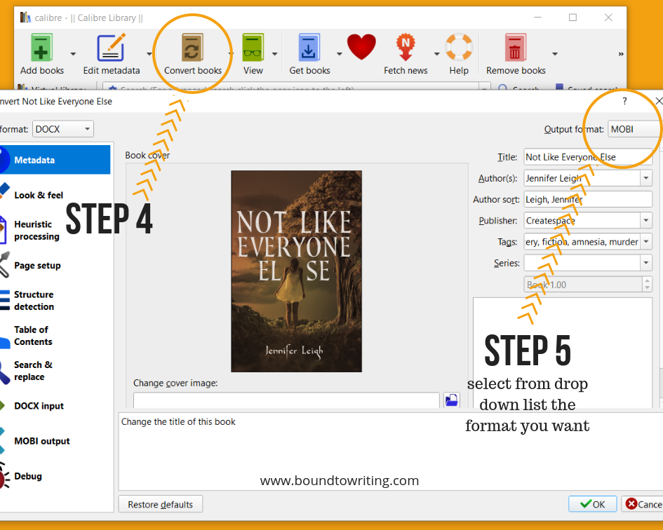Open the Series dropdown arrow
Screen dimensions: 663x530
click(645, 262)
